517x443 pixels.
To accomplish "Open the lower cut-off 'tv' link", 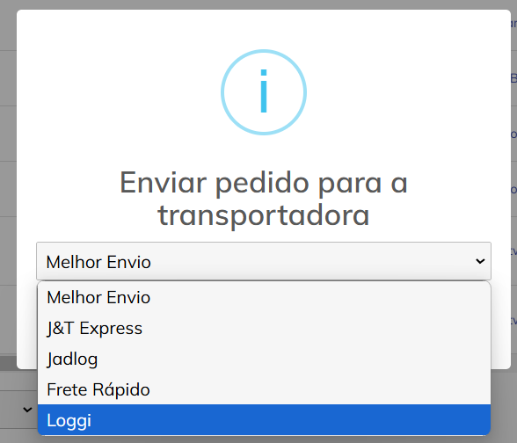I will click(513, 320).
